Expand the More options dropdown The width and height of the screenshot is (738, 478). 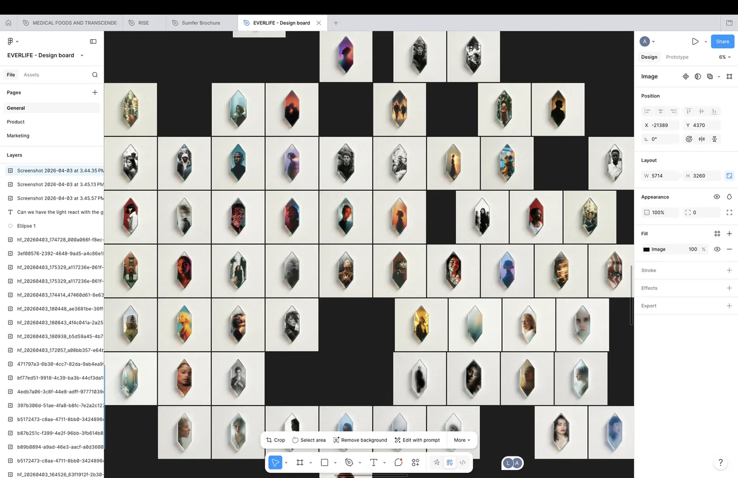462,440
